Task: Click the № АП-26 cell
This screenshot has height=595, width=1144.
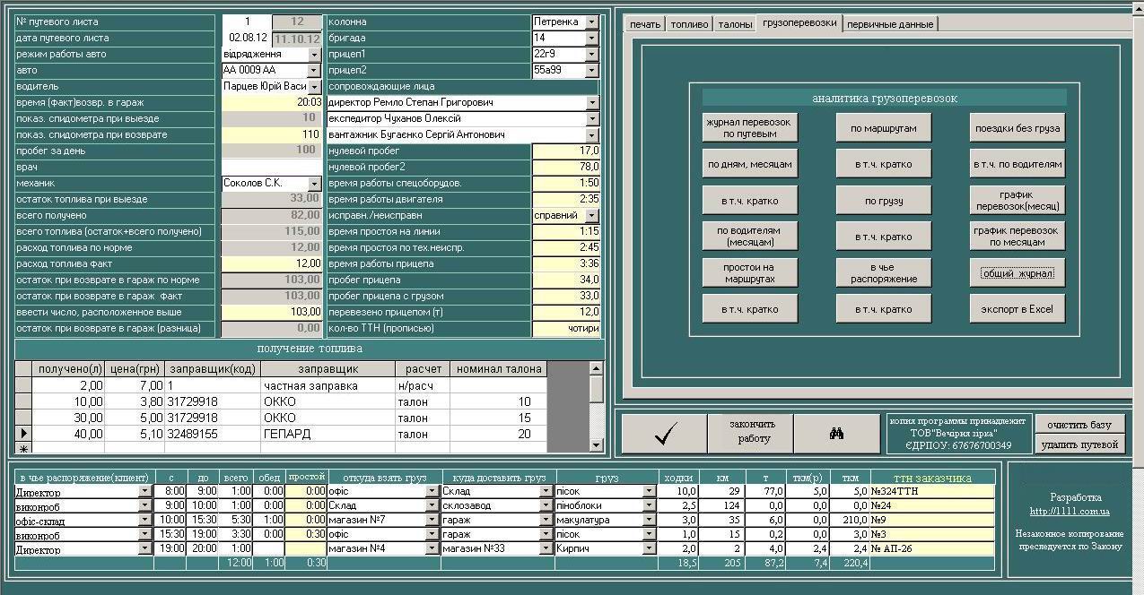Action: tap(932, 548)
